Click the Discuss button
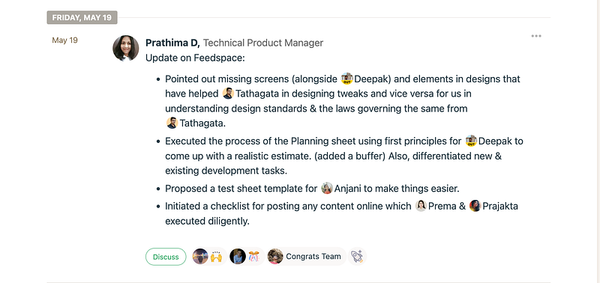600x283 pixels. point(166,257)
